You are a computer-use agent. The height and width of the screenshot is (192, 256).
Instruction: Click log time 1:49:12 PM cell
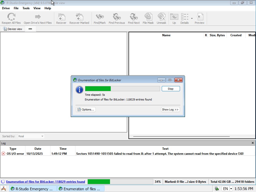59,154
